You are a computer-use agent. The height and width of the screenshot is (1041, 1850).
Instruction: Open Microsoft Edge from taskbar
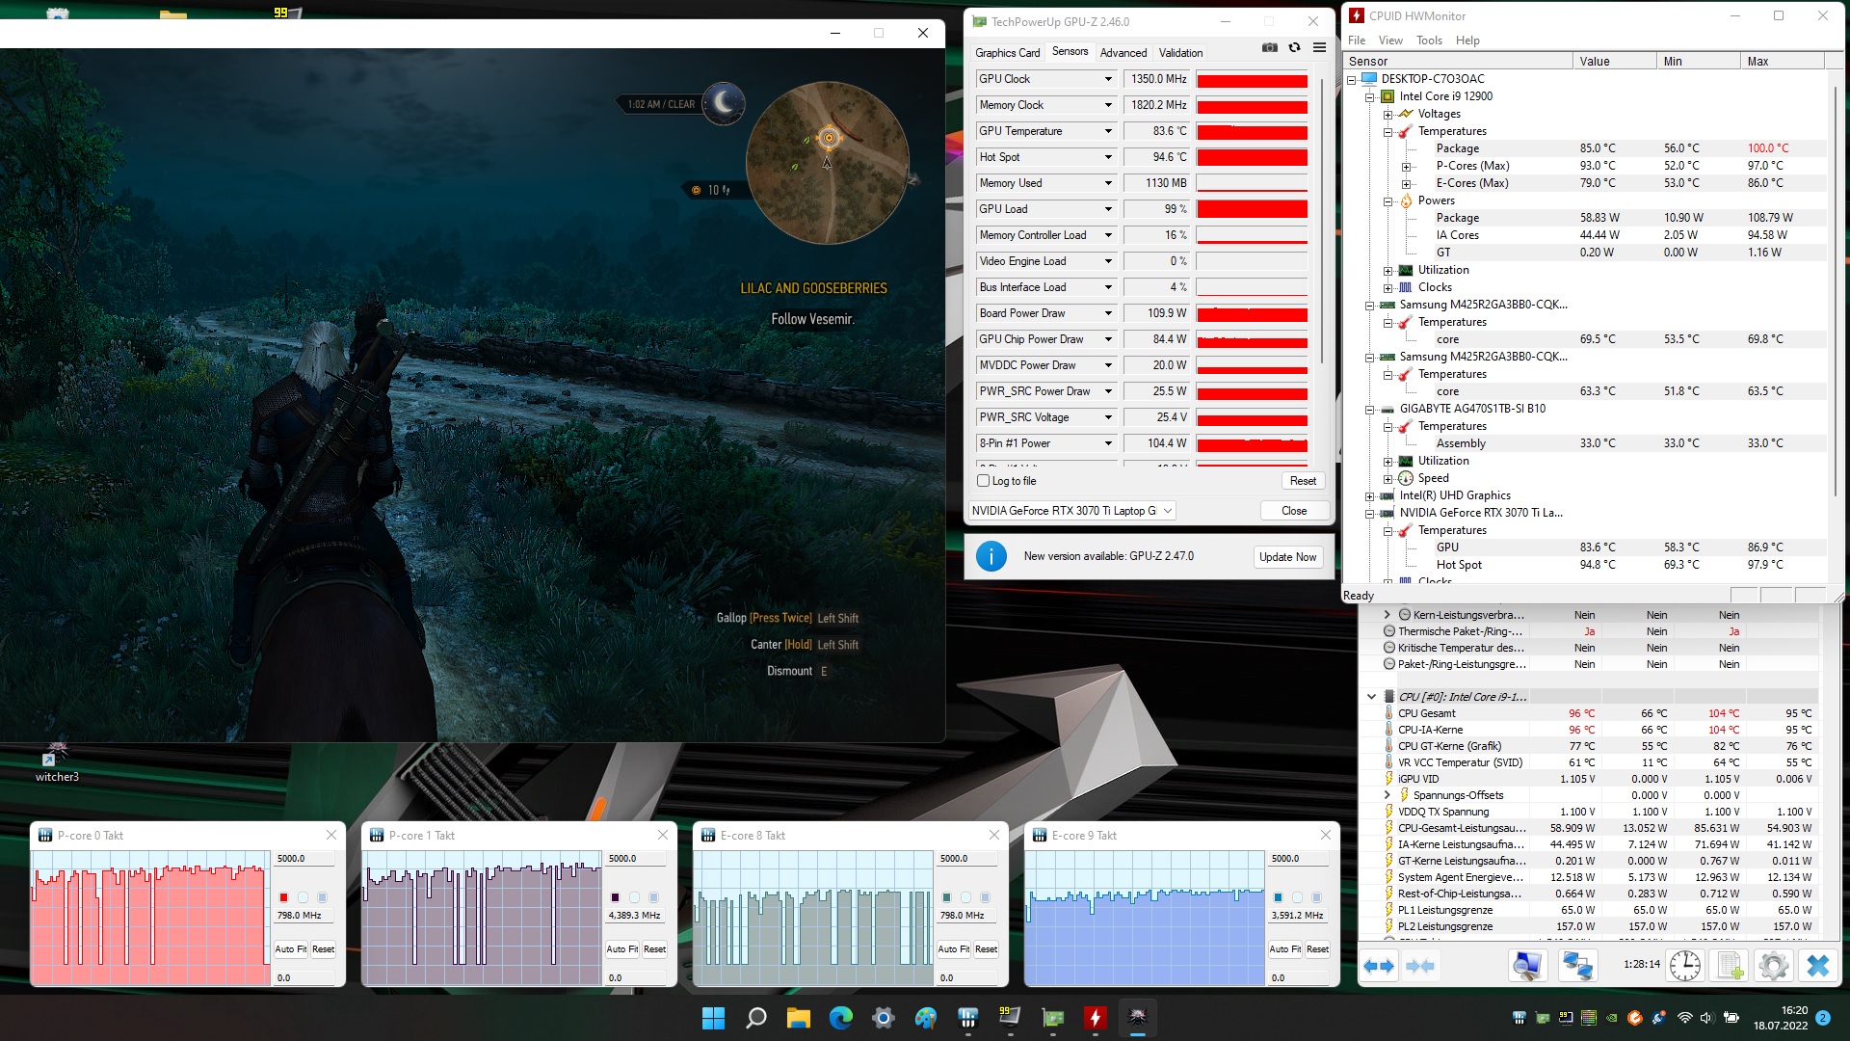(841, 1018)
